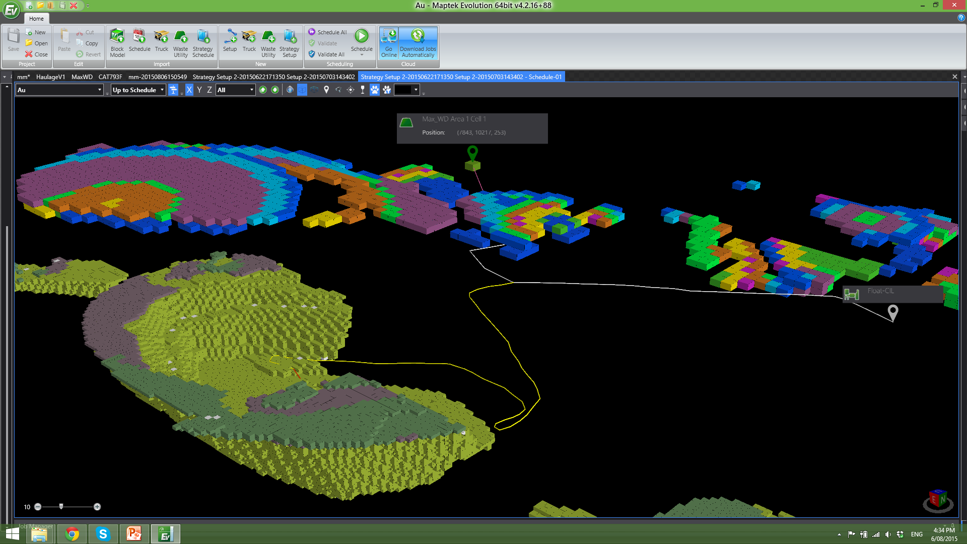This screenshot has width=967, height=544.
Task: Click the location pin marker tool
Action: click(x=326, y=90)
